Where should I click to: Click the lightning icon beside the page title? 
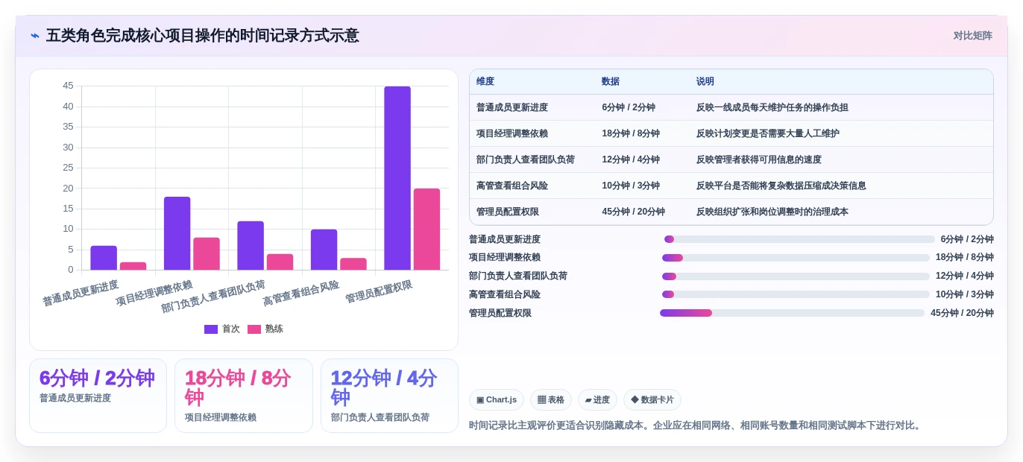[35, 36]
